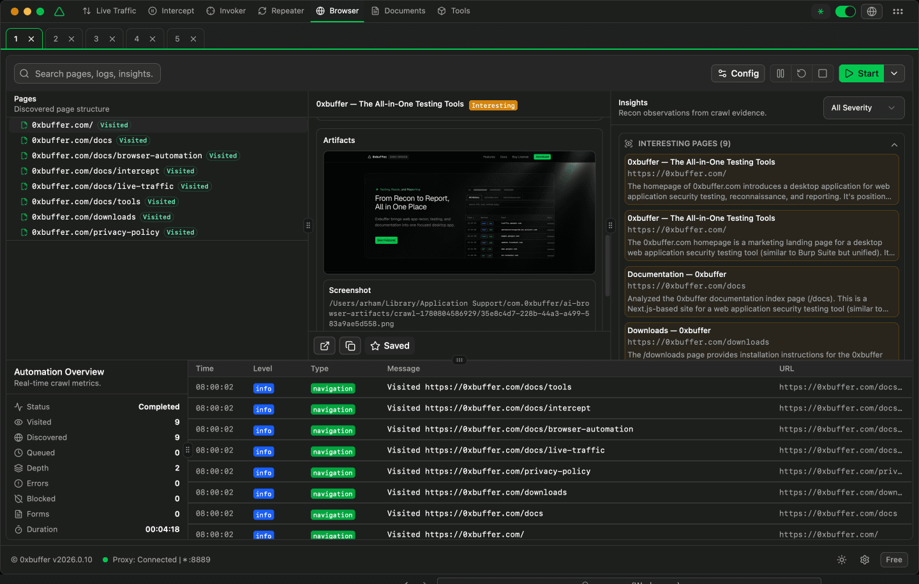Select 0xbuffer.com/docs/tools page
The image size is (919, 584).
(x=157, y=202)
